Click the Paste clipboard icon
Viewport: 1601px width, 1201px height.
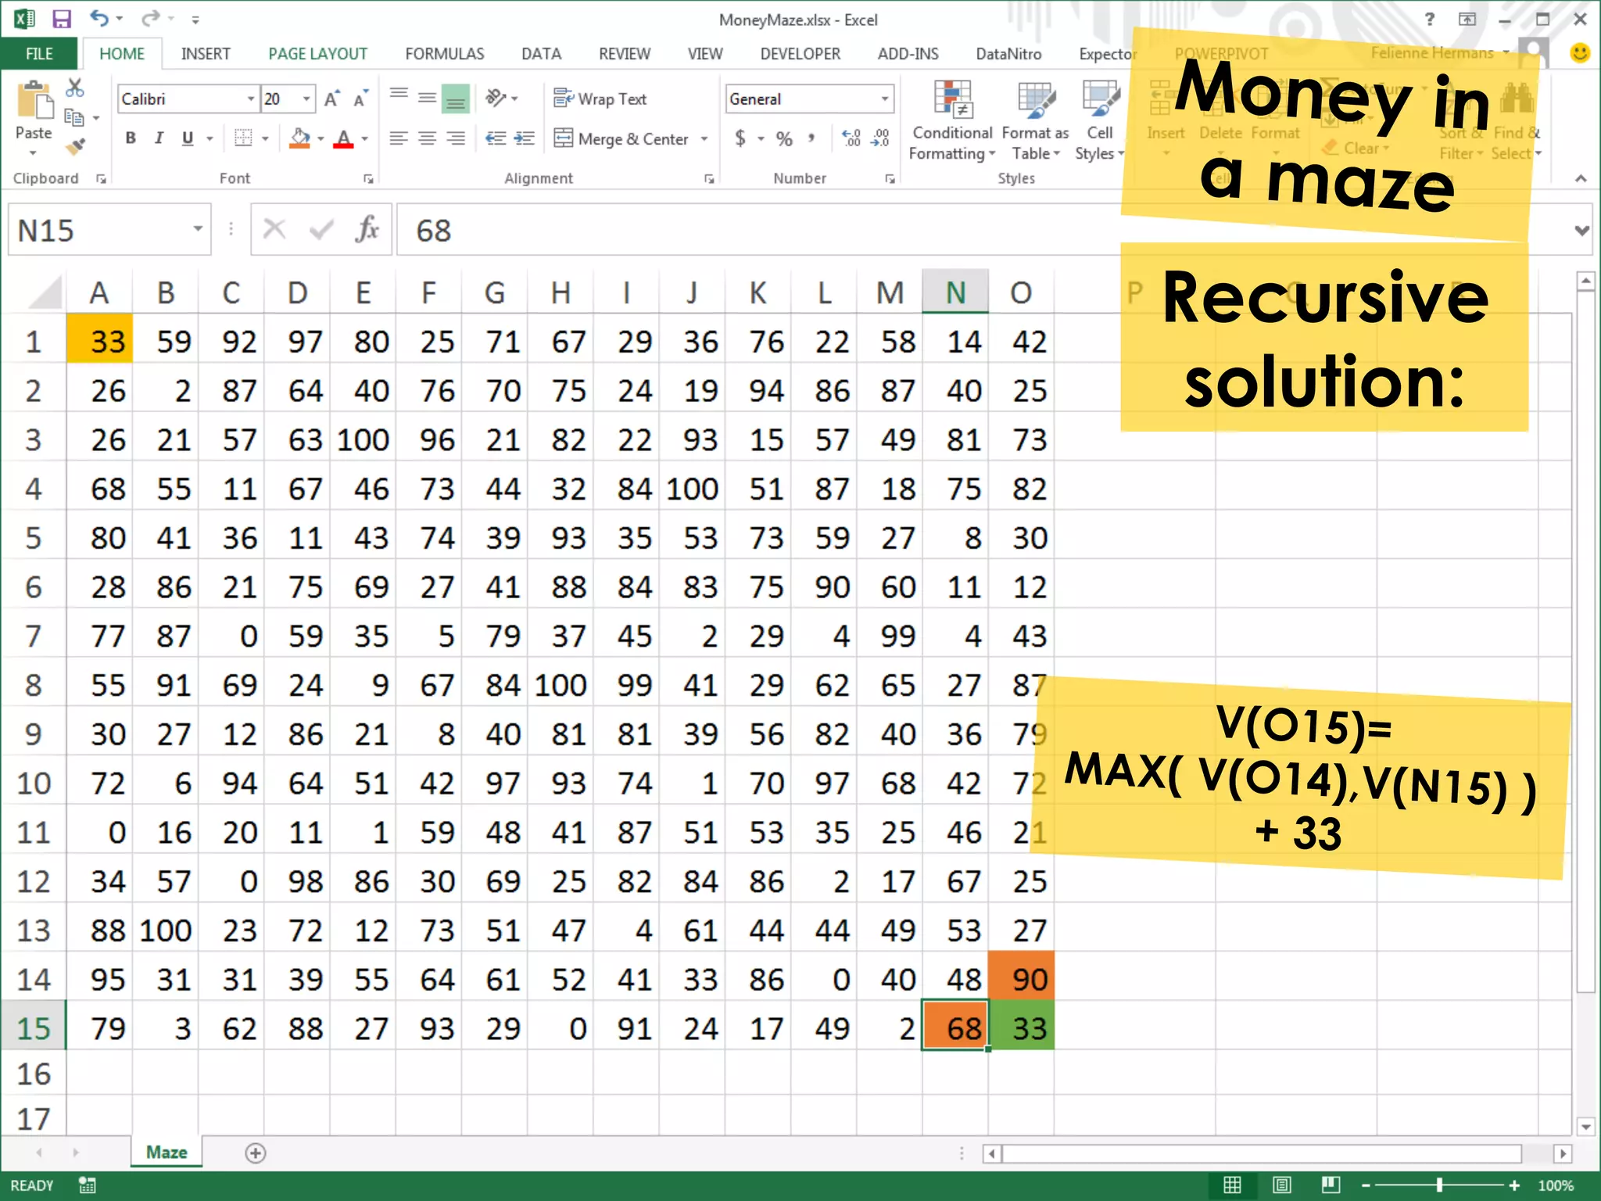[34, 102]
